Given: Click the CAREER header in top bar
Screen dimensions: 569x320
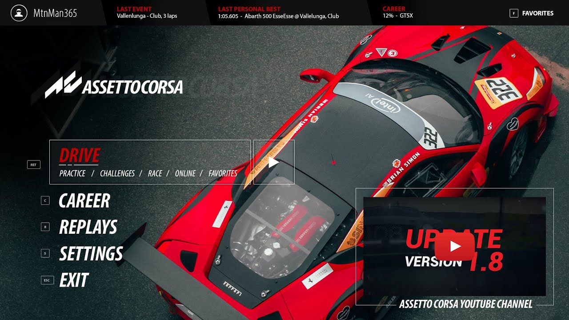Looking at the screenshot, I should click(x=394, y=9).
